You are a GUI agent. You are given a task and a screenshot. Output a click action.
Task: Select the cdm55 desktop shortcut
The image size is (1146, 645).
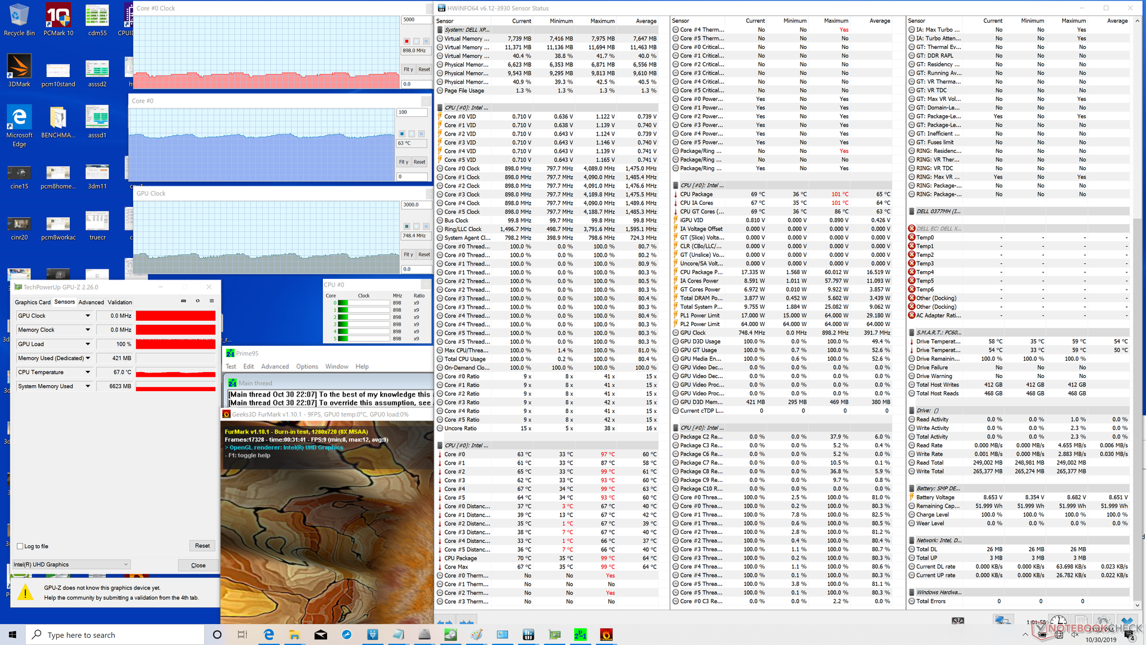(97, 20)
